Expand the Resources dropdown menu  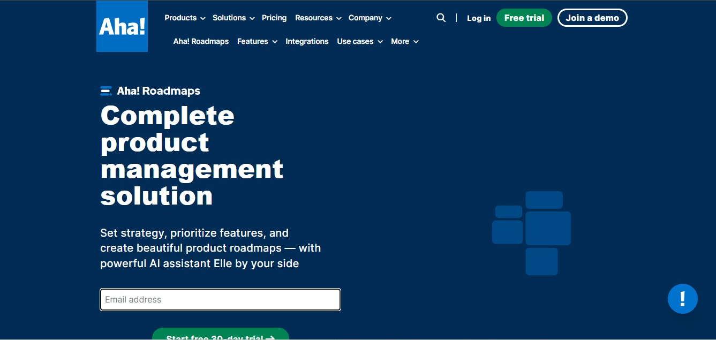pyautogui.click(x=318, y=18)
